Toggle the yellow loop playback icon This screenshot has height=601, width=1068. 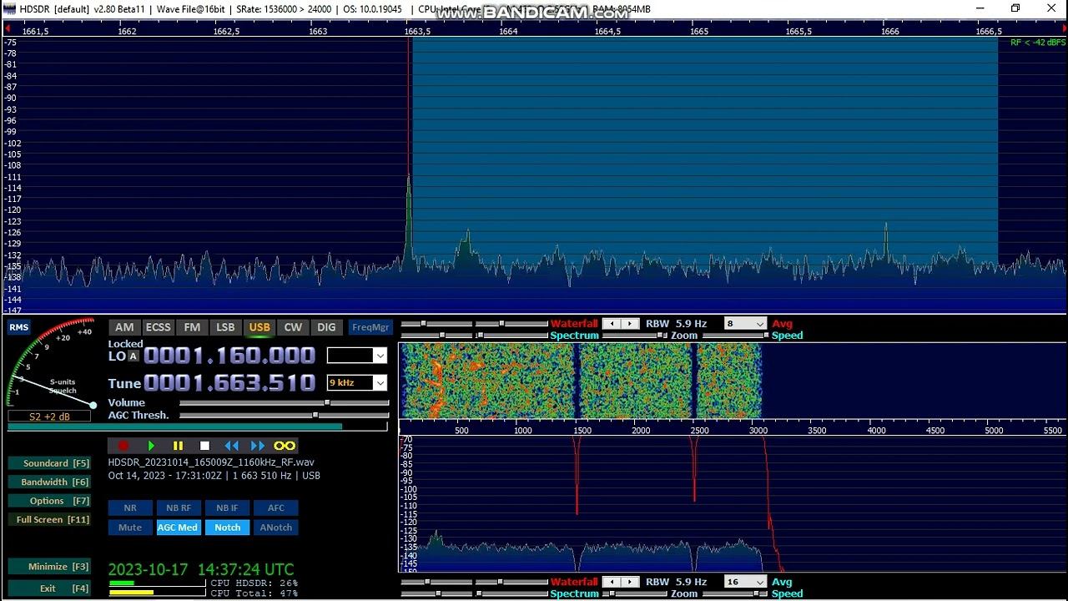[x=285, y=446]
